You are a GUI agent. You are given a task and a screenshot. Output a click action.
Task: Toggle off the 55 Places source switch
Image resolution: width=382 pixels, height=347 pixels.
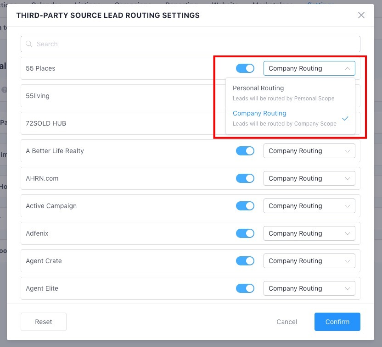pyautogui.click(x=245, y=68)
